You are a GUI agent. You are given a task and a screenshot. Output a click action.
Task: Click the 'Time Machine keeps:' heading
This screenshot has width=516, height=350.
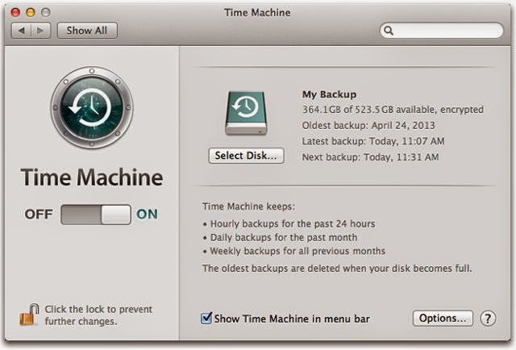pyautogui.click(x=249, y=206)
